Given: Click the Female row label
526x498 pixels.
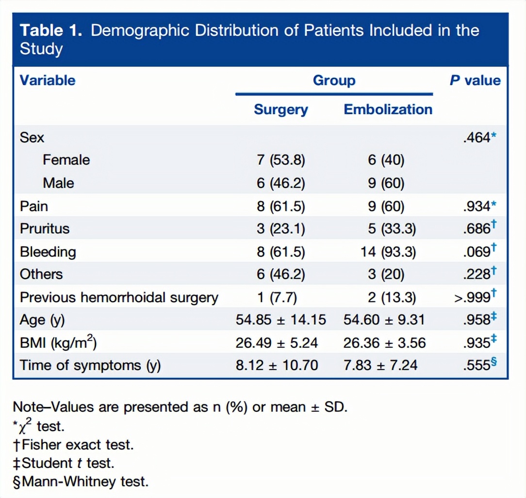Looking at the screenshot, I should 66,160.
